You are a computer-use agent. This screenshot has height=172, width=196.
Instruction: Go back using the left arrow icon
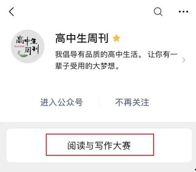11,12
